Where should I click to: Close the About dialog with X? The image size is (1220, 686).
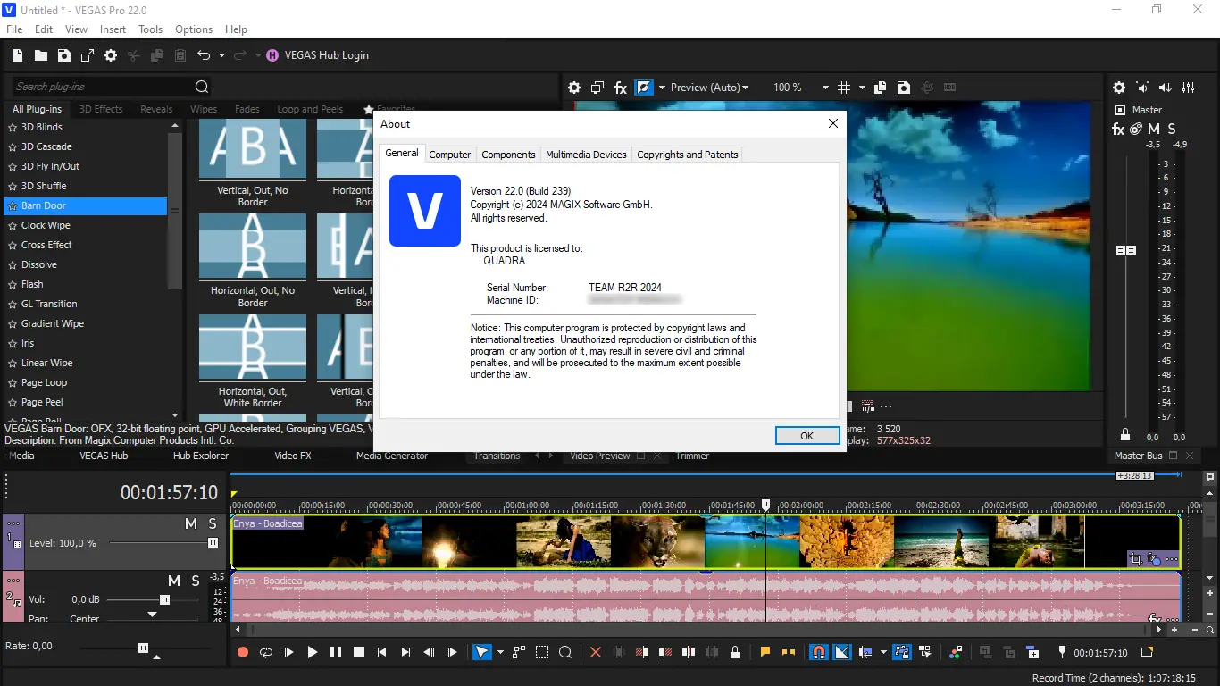coord(832,123)
